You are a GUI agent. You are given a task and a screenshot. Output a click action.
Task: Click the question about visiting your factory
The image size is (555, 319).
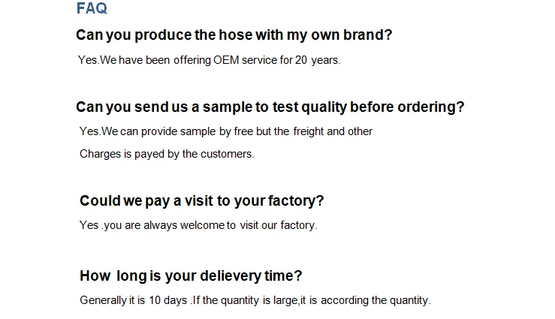click(201, 201)
